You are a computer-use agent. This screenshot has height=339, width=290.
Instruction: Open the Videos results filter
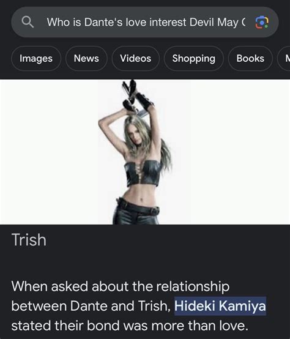[x=135, y=58]
